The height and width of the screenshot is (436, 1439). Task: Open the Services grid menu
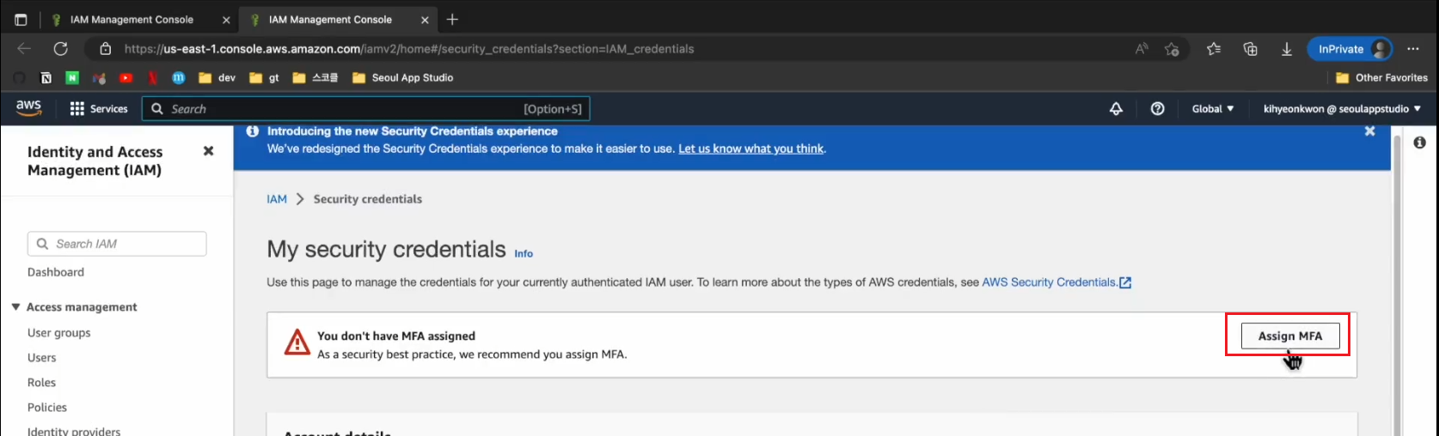98,109
